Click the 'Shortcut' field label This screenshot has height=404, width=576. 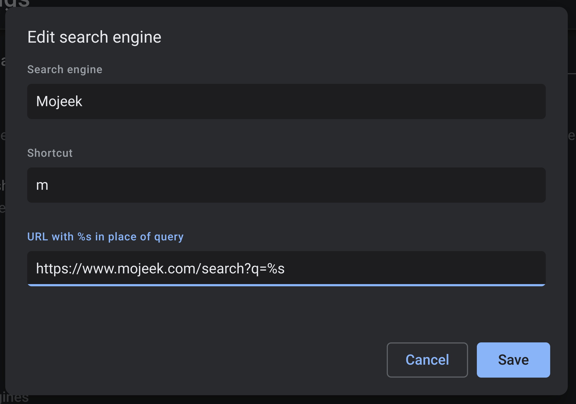(x=50, y=153)
